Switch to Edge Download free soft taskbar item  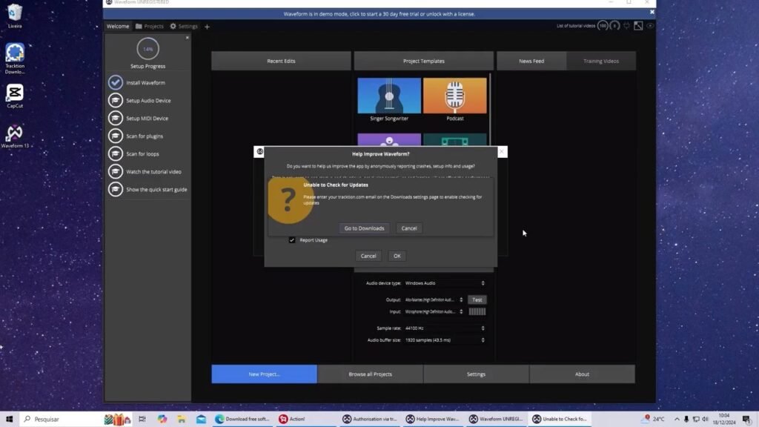pos(243,419)
